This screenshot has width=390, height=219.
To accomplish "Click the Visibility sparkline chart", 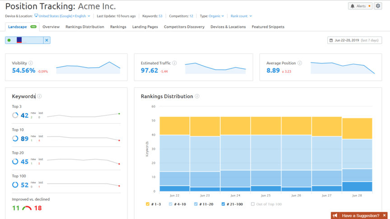I will pos(88,67).
